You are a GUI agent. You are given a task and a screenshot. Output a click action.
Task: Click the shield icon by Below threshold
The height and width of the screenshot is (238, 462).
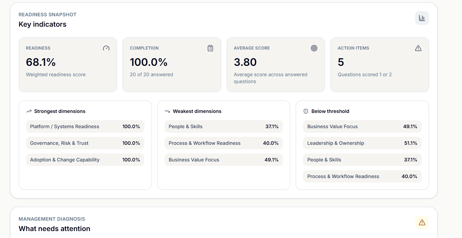(x=306, y=111)
